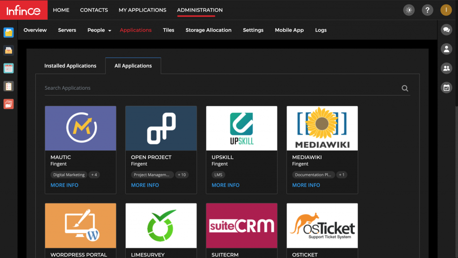
Task: Click the search magnifier icon
Action: [404, 88]
